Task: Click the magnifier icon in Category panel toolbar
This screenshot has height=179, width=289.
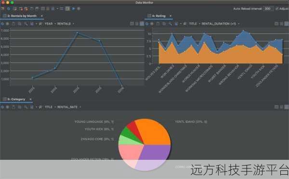Action: pyautogui.click(x=26, y=107)
